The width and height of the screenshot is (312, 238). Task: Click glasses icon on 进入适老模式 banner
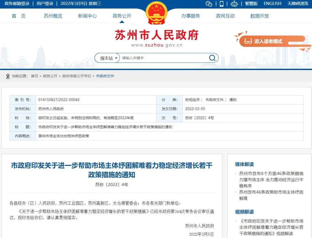click(248, 41)
